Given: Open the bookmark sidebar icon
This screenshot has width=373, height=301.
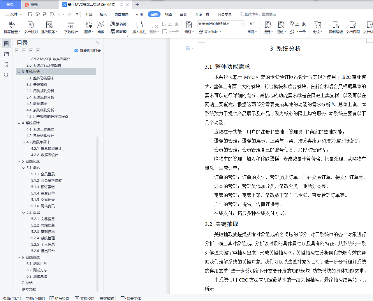Looking at the screenshot, I should pos(6,65).
